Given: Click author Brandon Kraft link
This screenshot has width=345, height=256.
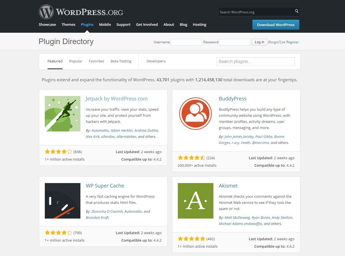Looking at the screenshot, I should [x=97, y=217].
